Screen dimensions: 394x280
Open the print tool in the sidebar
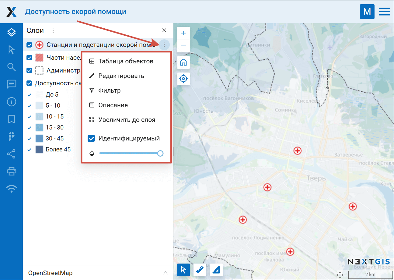[x=11, y=171]
